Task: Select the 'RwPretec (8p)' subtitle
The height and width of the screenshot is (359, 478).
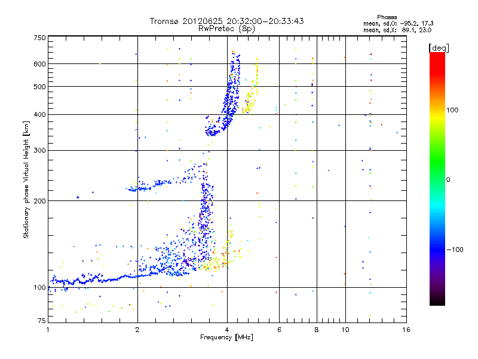Action: click(x=226, y=29)
